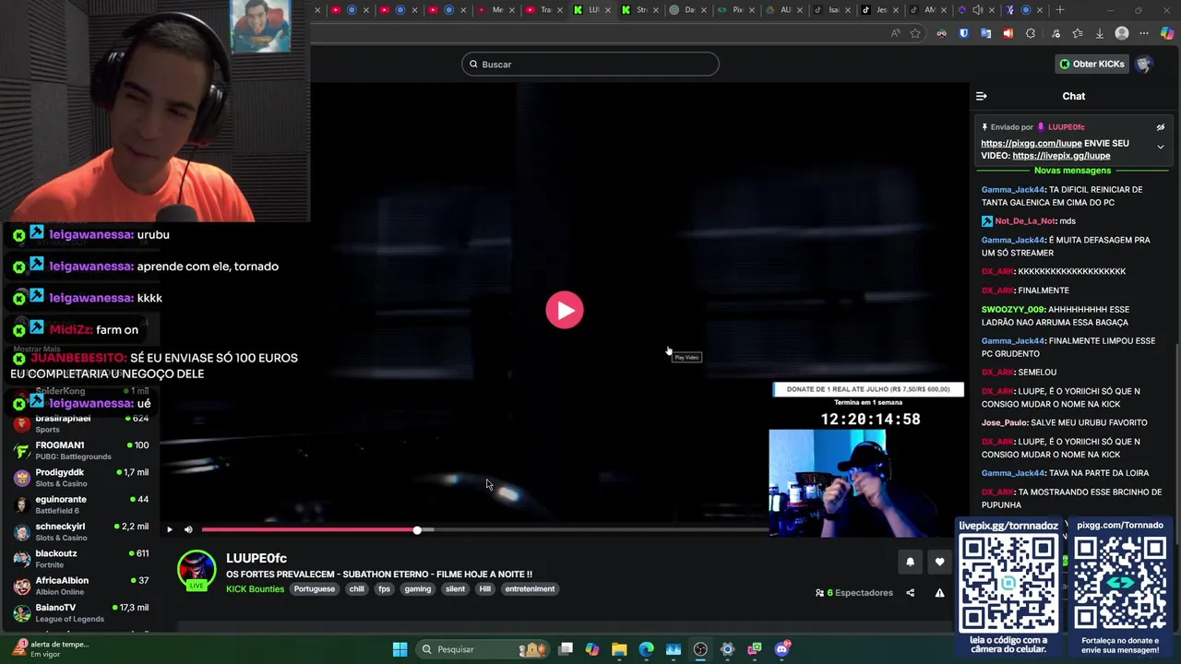Image resolution: width=1181 pixels, height=664 pixels.
Task: Click the small play icon in player bar
Action: click(x=170, y=529)
